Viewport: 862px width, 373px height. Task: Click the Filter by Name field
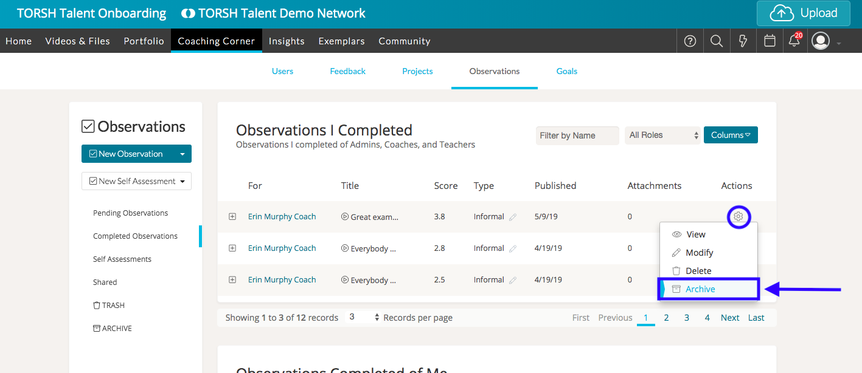[x=577, y=135]
